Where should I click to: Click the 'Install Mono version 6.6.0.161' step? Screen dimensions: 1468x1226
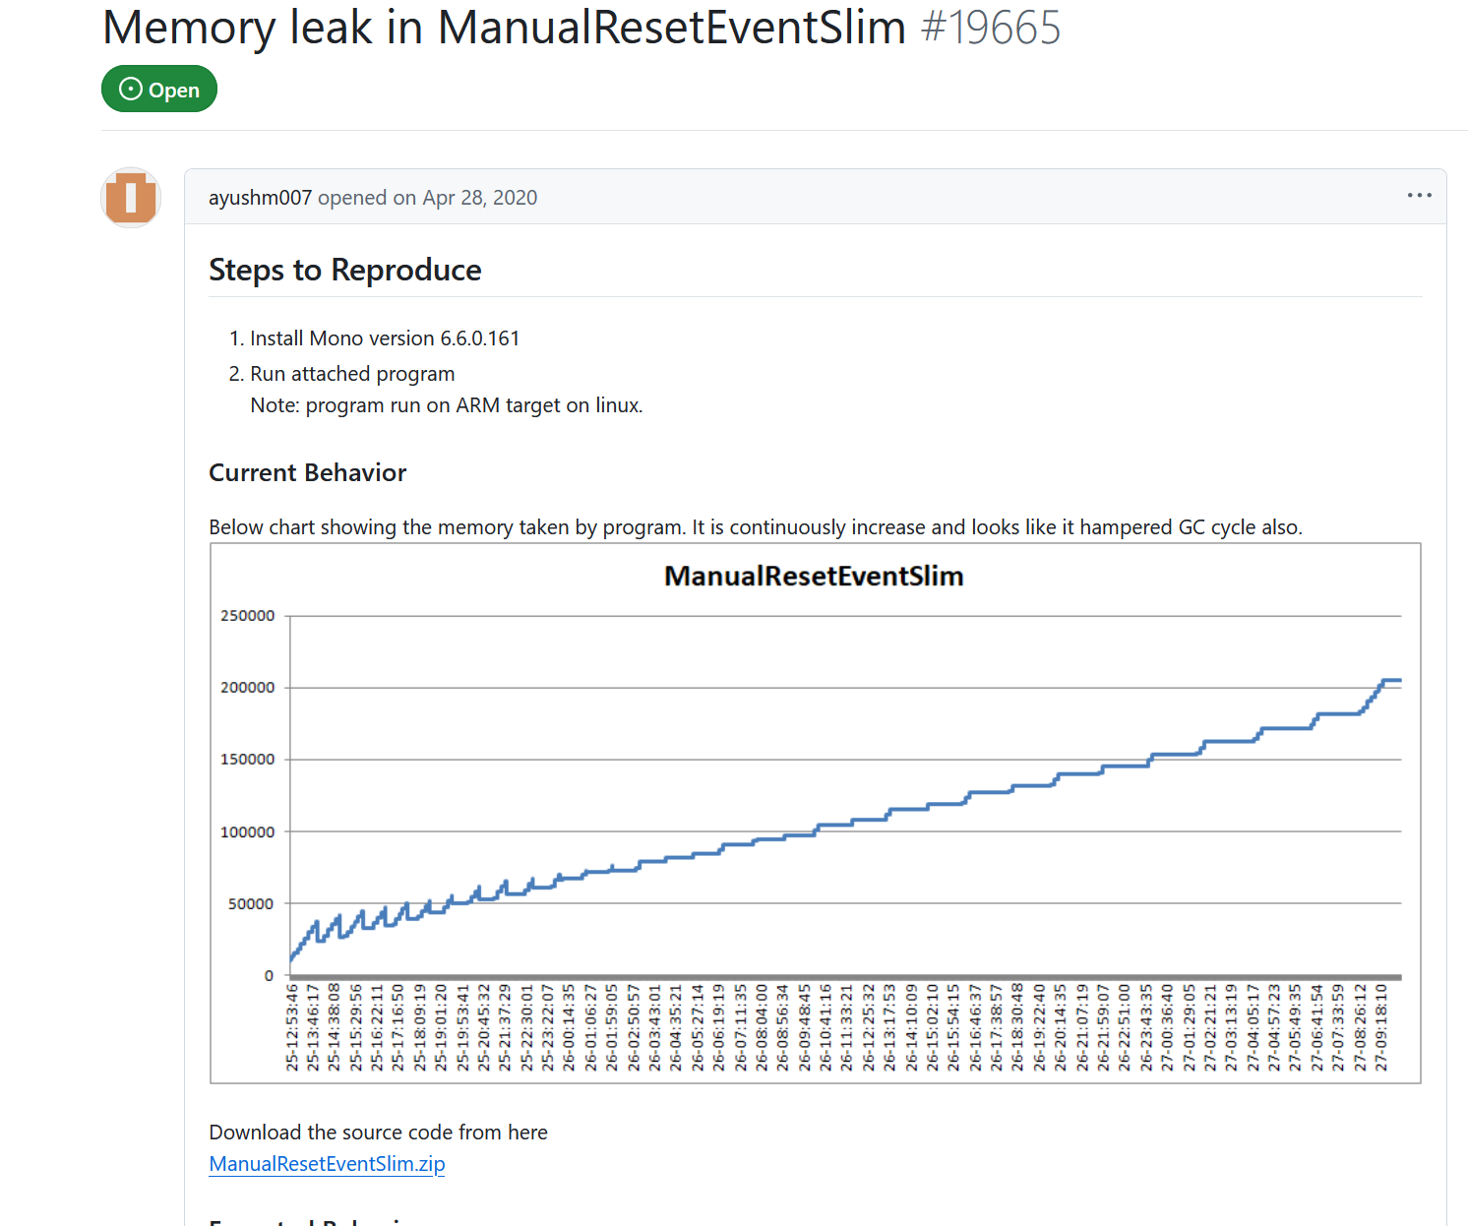tap(384, 338)
